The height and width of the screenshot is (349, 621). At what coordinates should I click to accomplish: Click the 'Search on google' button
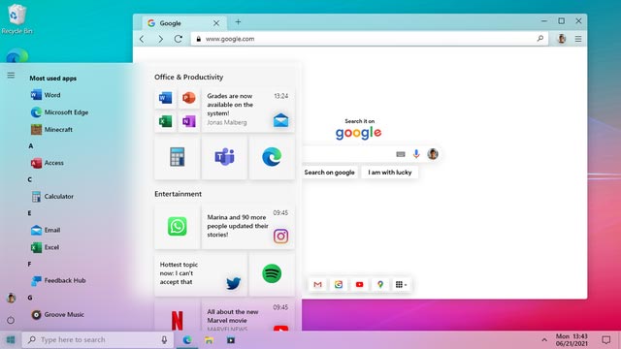330,173
